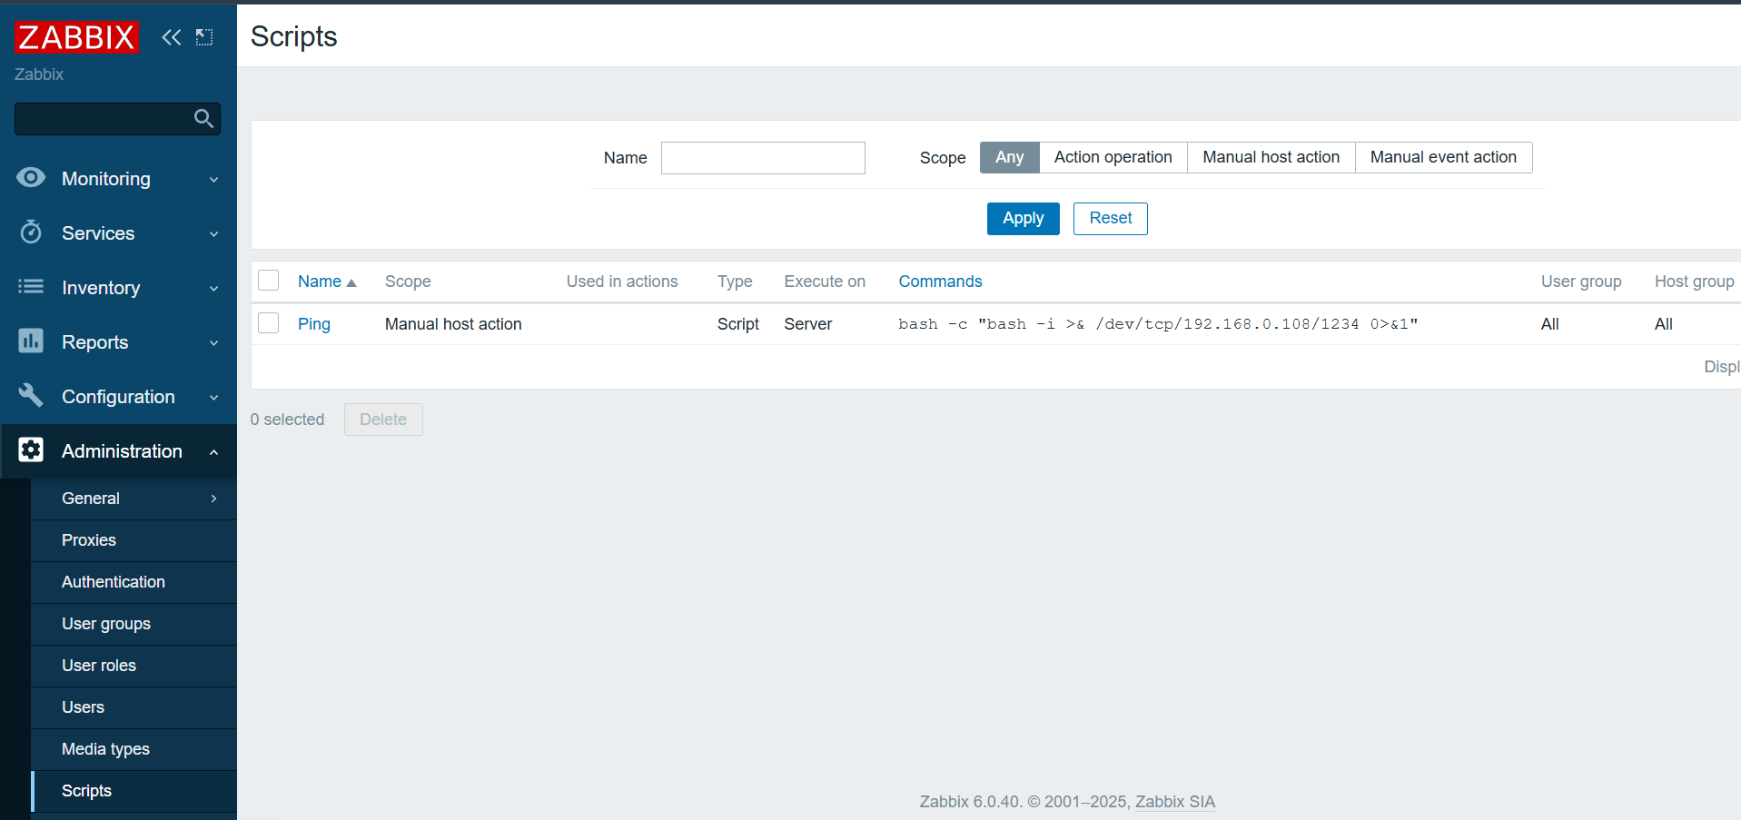Expand the Services menu section
Viewport: 1741px width, 820px height.
[118, 233]
